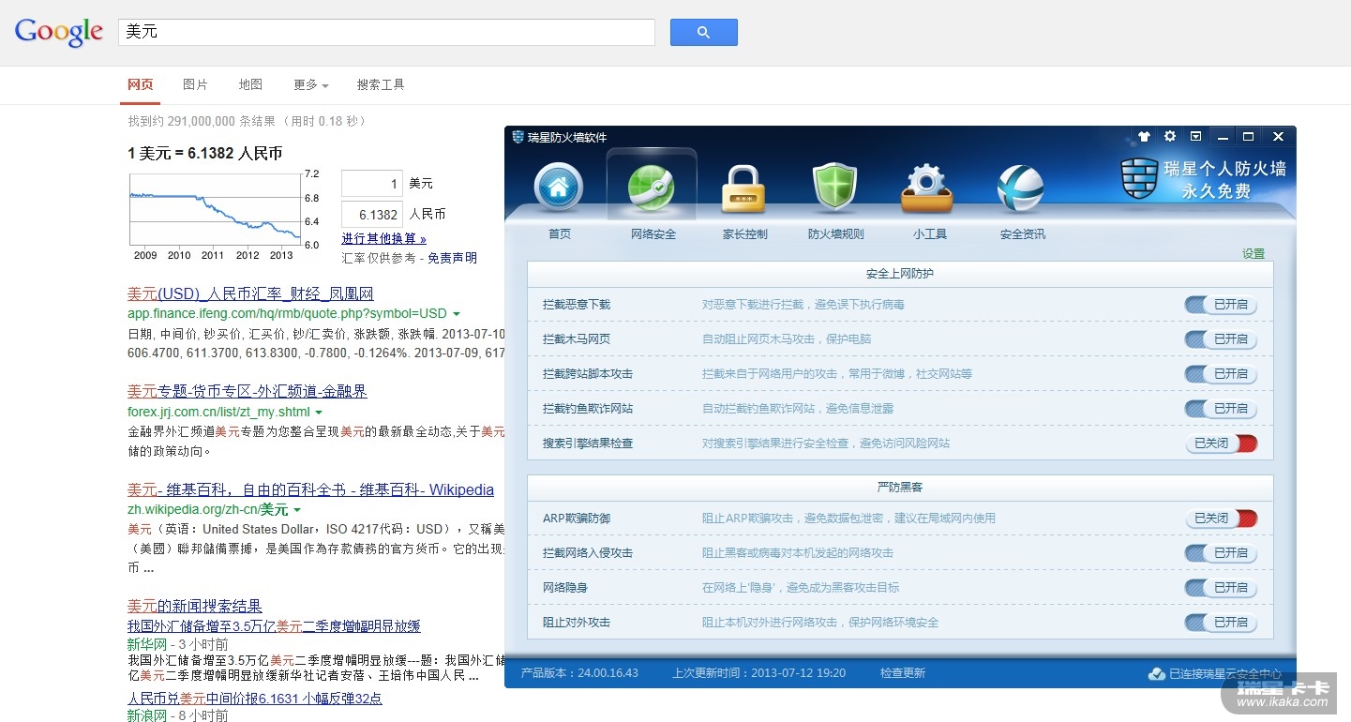Open the firewall Home icon
This screenshot has height=722, width=1351.
pyautogui.click(x=559, y=188)
